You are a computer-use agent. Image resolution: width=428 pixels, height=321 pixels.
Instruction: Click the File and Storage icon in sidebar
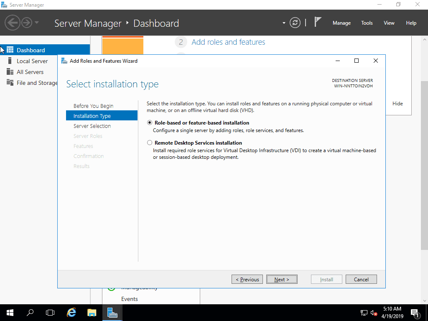tap(10, 82)
